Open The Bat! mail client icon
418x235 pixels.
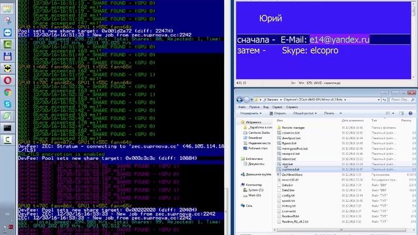tap(7, 68)
